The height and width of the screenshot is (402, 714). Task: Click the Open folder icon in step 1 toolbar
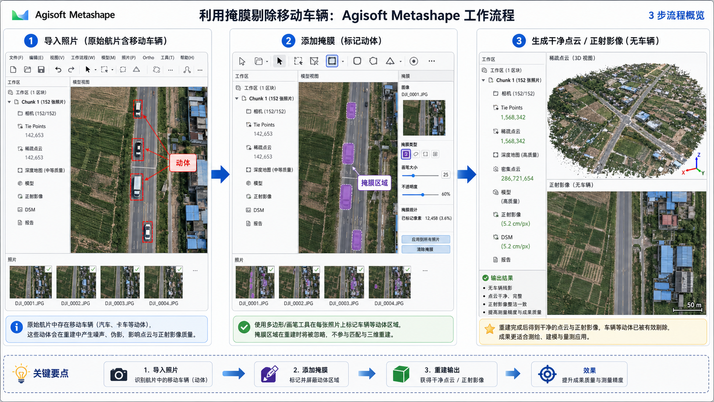27,70
